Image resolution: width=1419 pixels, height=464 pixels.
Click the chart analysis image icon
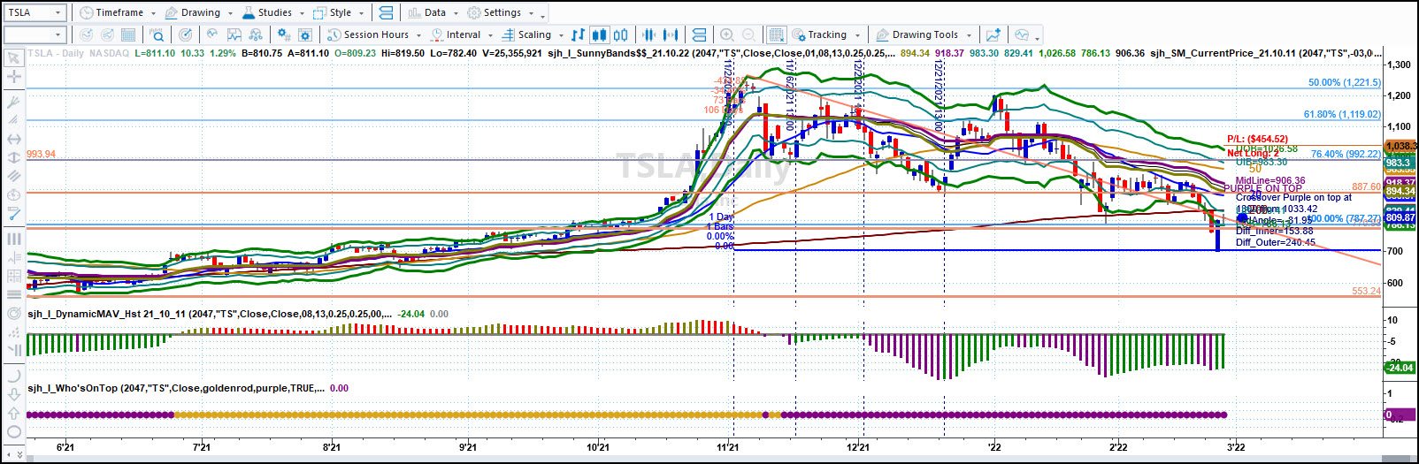pyautogui.click(x=234, y=34)
